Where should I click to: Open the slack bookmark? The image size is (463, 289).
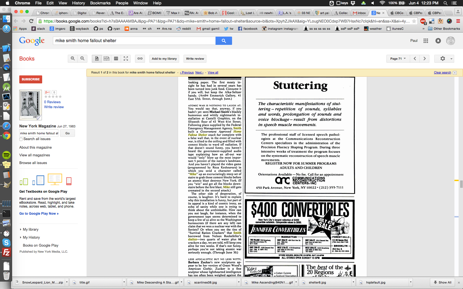coord(38,29)
